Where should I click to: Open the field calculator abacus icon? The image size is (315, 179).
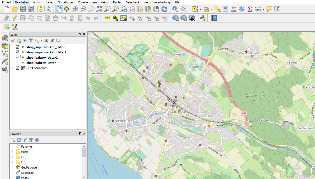(x=234, y=9)
